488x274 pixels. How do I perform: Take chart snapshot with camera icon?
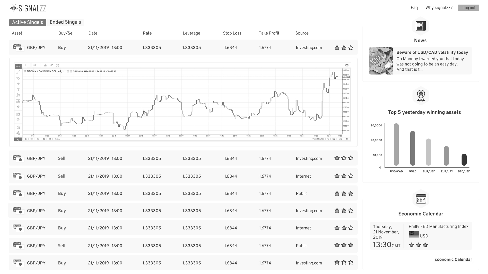click(347, 65)
